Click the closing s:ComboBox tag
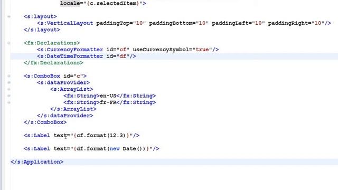 (x=45, y=122)
